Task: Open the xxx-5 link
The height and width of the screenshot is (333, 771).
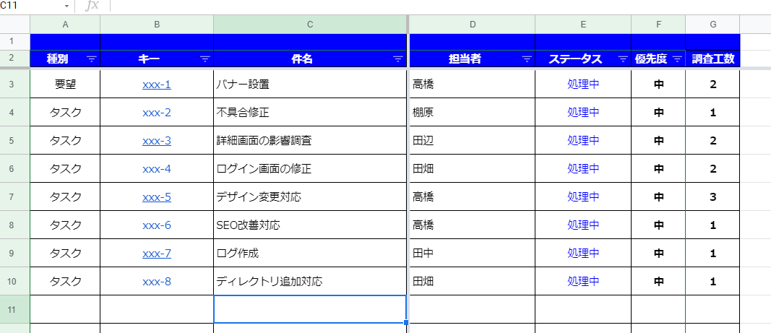Action: 157,197
